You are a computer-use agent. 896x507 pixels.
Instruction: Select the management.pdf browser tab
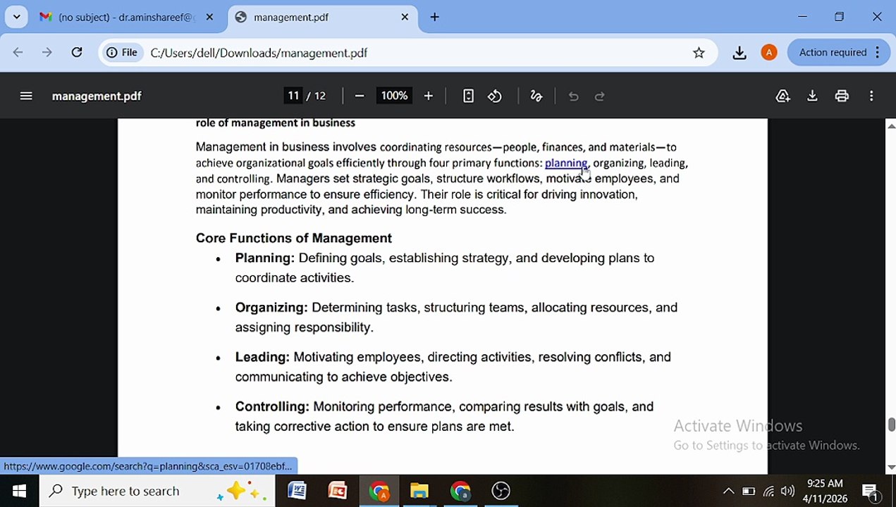pyautogui.click(x=322, y=17)
